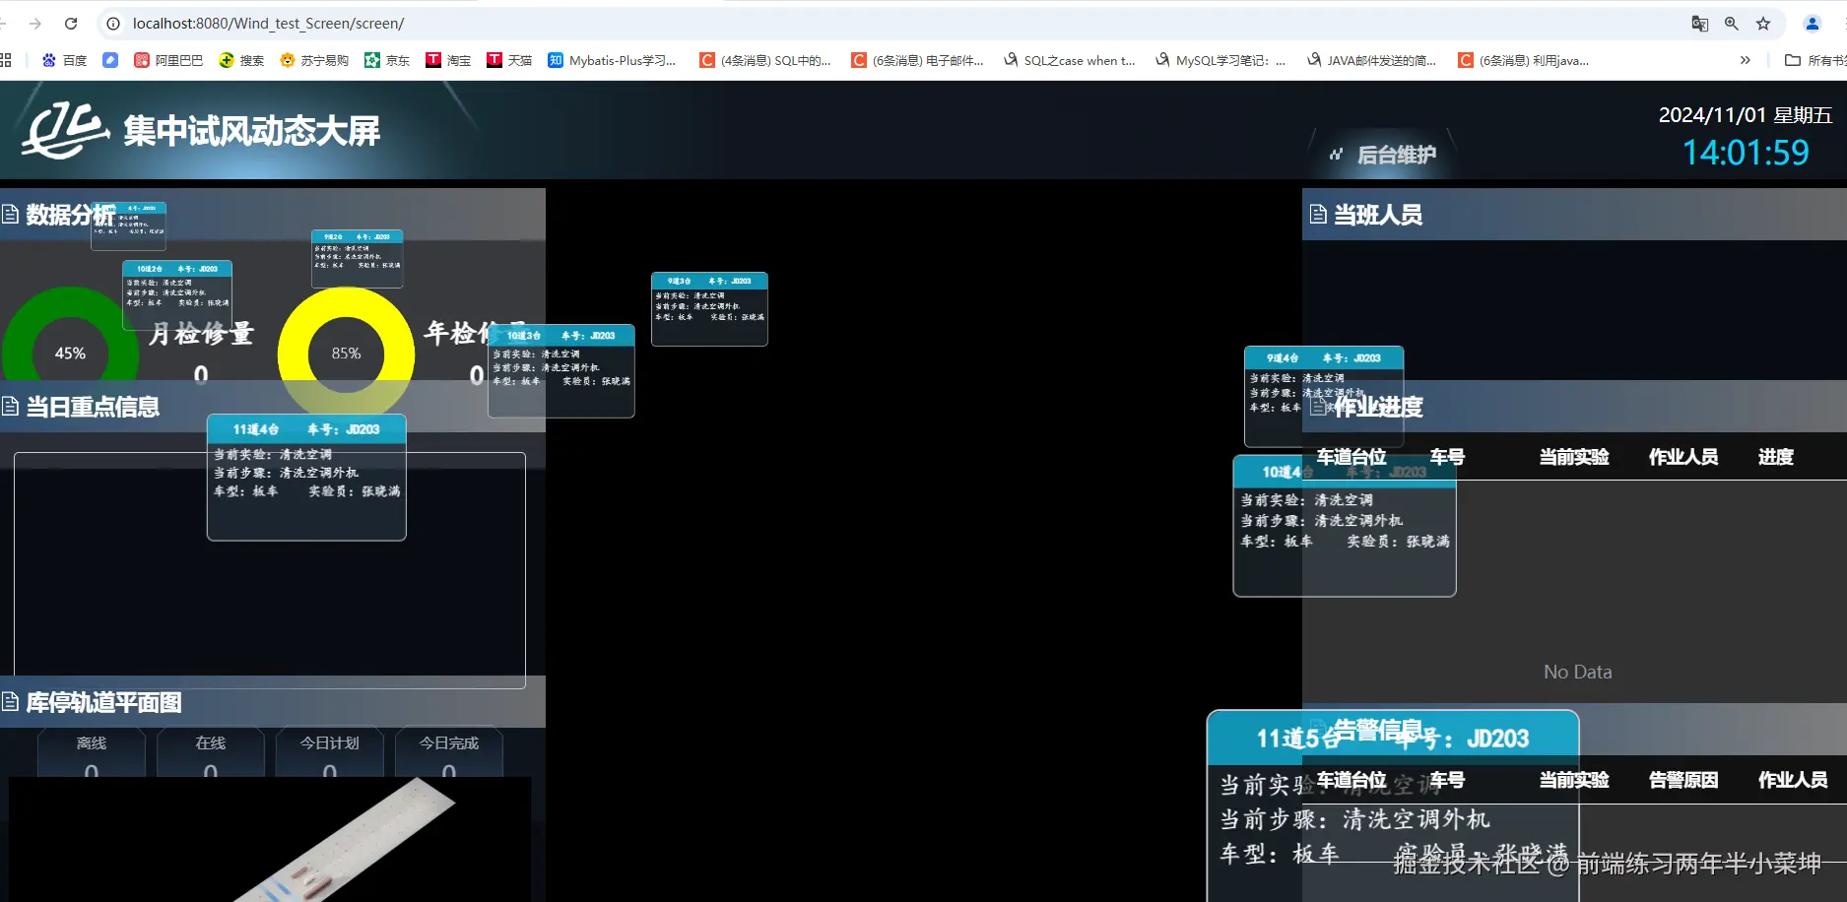Click the 在线 status counter
1847x902 pixels.
click(x=211, y=752)
